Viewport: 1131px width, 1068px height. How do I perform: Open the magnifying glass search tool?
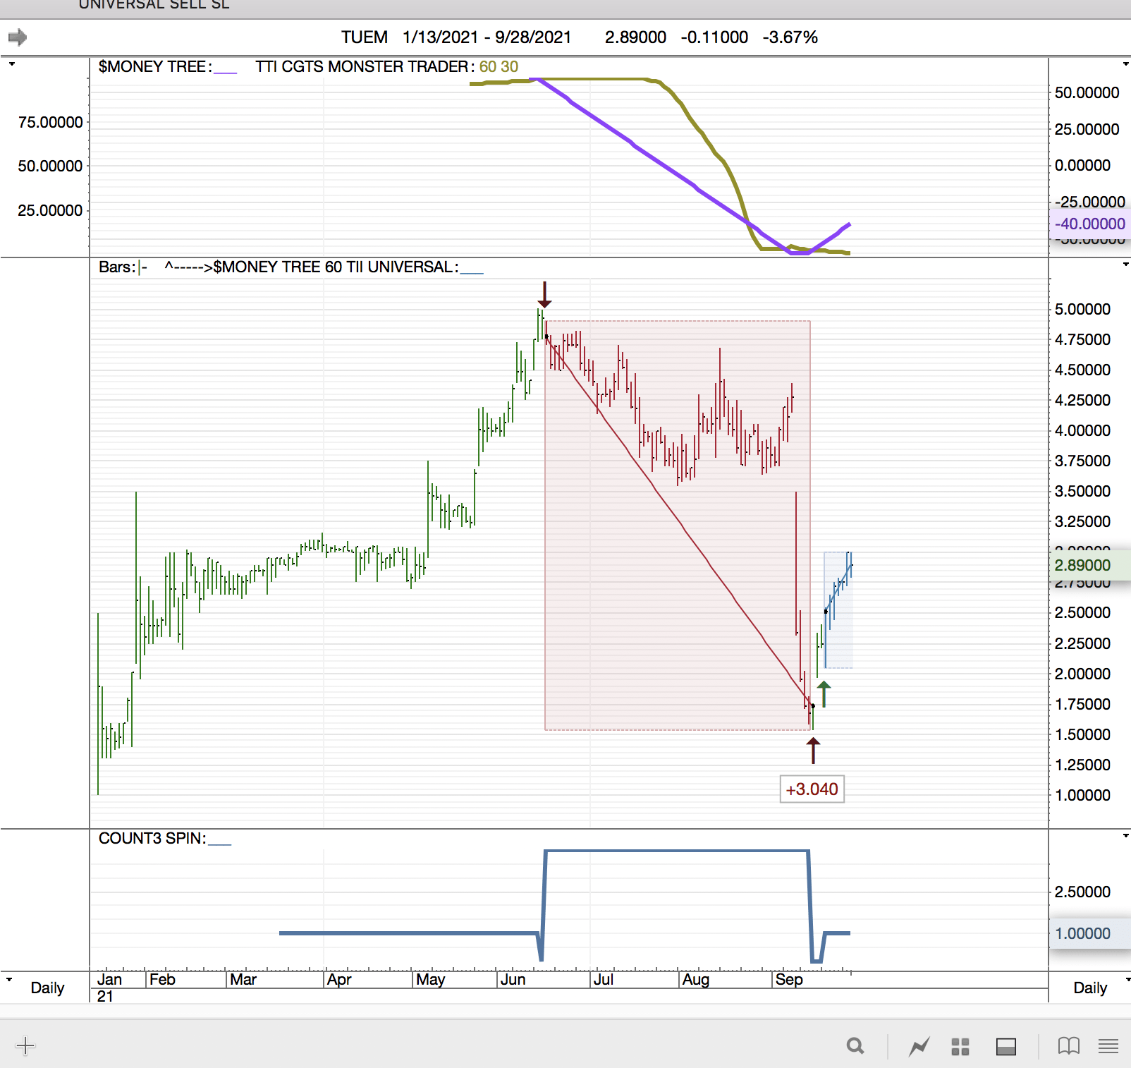click(855, 1046)
